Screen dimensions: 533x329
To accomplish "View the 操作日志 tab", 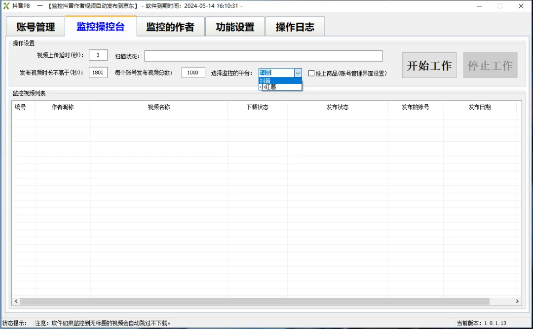I will 295,27.
